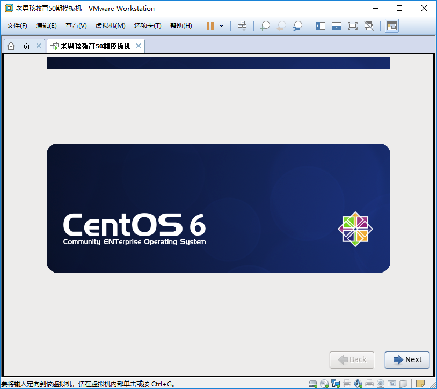Click the message log note icon

[420, 384]
